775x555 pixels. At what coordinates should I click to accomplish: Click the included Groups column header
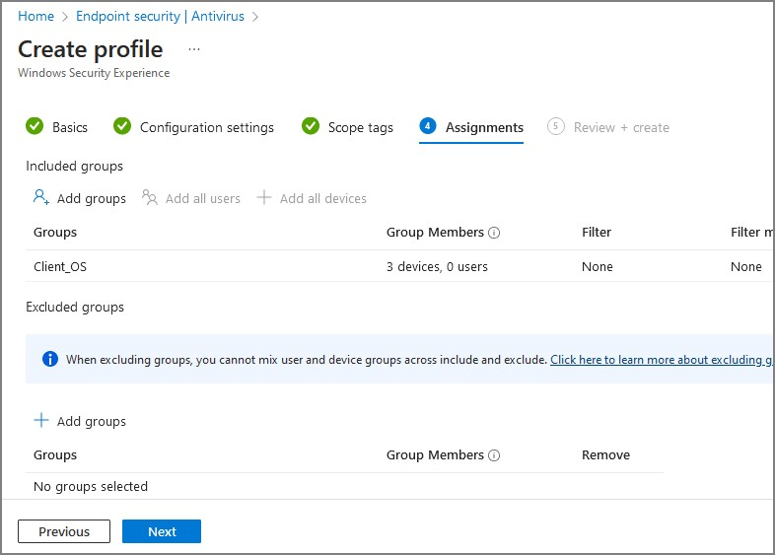point(55,233)
